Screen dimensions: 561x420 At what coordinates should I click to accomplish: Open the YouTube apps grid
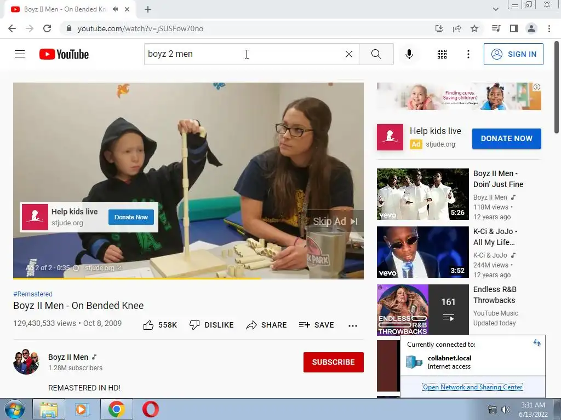tap(442, 54)
